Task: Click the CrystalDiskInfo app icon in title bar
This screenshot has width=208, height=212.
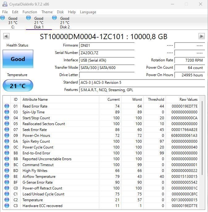Action: click(x=5, y=4)
